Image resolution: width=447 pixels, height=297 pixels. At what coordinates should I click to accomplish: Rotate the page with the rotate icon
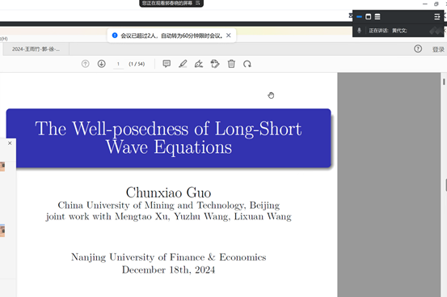247,64
